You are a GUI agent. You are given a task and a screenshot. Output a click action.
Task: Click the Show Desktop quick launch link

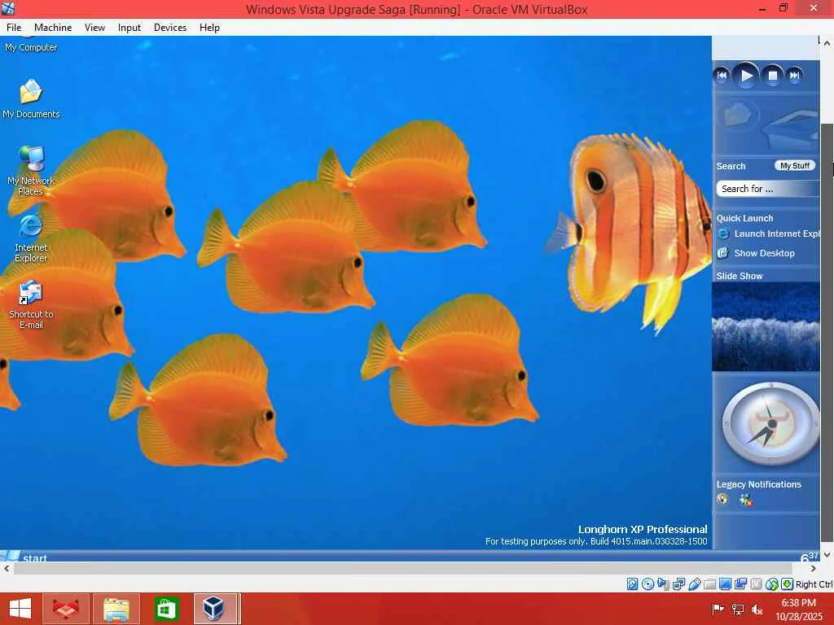(x=764, y=254)
